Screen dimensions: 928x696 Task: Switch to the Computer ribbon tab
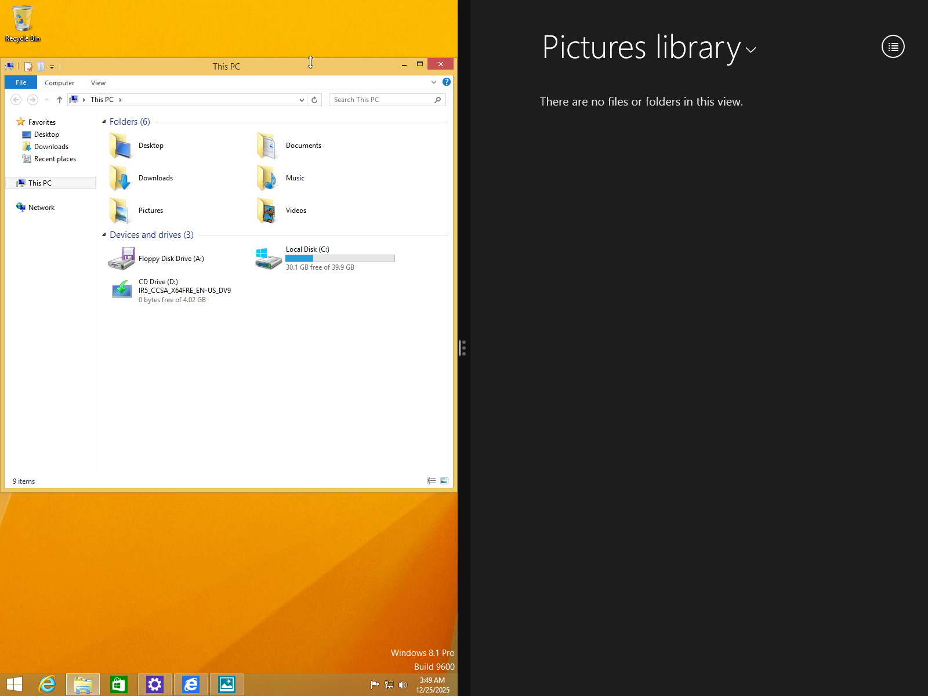point(59,82)
